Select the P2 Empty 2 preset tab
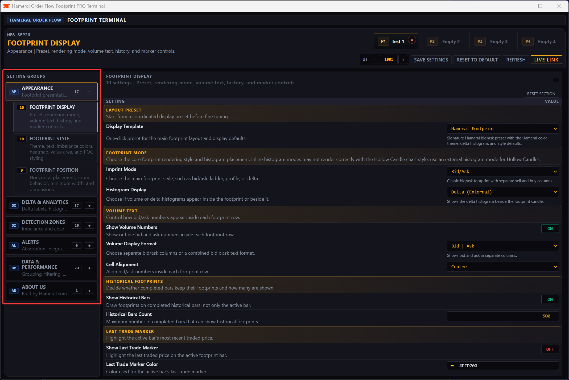Screen dimensions: 569x380 click(444, 41)
